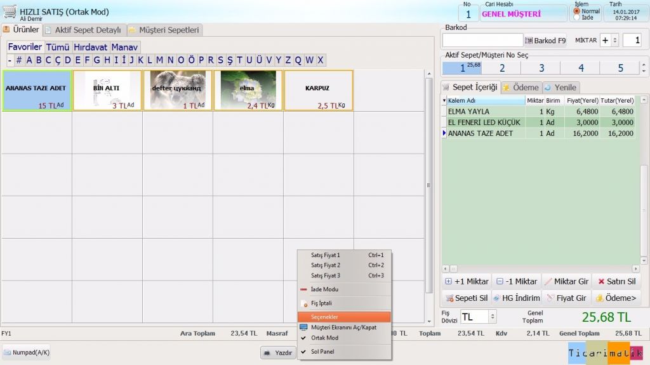Viewport: 650px width, 365px height.
Task: Switch to the Ödeme tab
Action: click(521, 88)
